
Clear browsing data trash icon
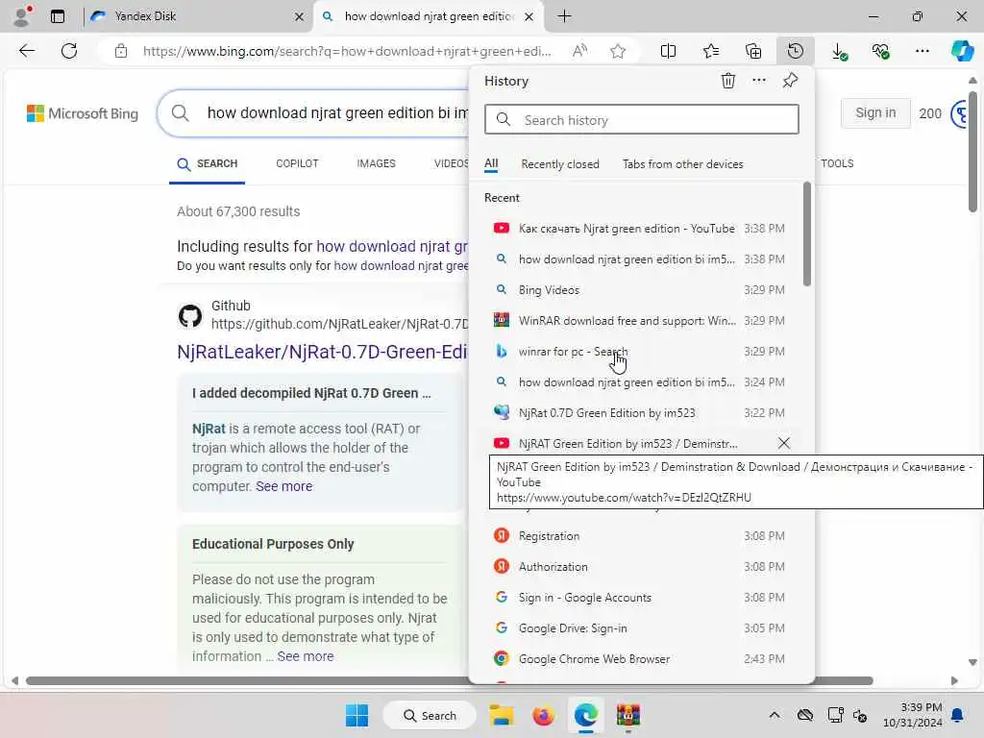click(x=728, y=81)
